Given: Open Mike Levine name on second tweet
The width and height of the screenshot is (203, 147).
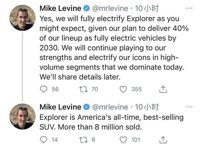Looking at the screenshot, I should [60, 107].
